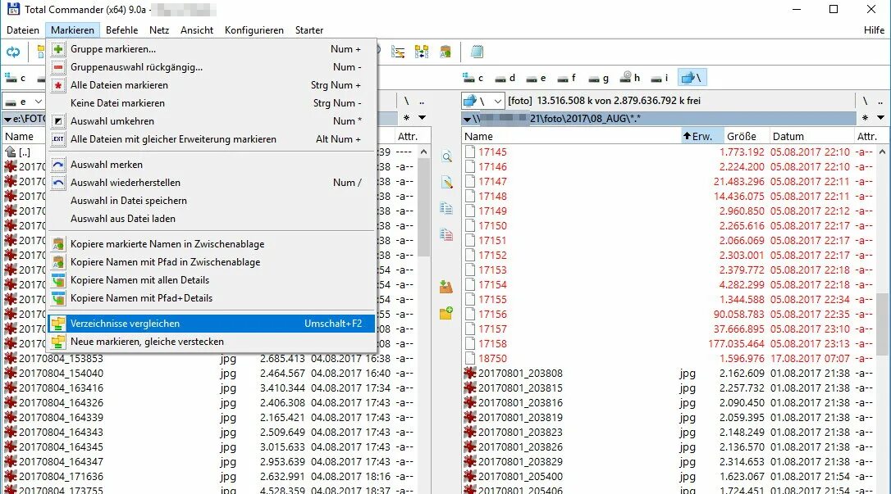This screenshot has height=494, width=891.
Task: Open the left panel favorites asterisk button
Action: (406, 118)
